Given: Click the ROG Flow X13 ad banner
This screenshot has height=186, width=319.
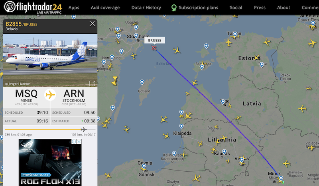Looking at the screenshot, I should pos(50,162).
